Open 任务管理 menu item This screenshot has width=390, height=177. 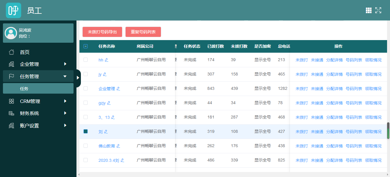38,76
